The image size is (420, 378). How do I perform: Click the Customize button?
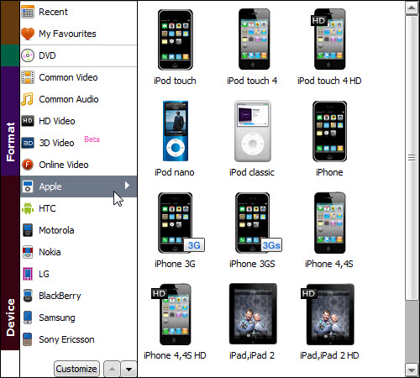pyautogui.click(x=76, y=369)
